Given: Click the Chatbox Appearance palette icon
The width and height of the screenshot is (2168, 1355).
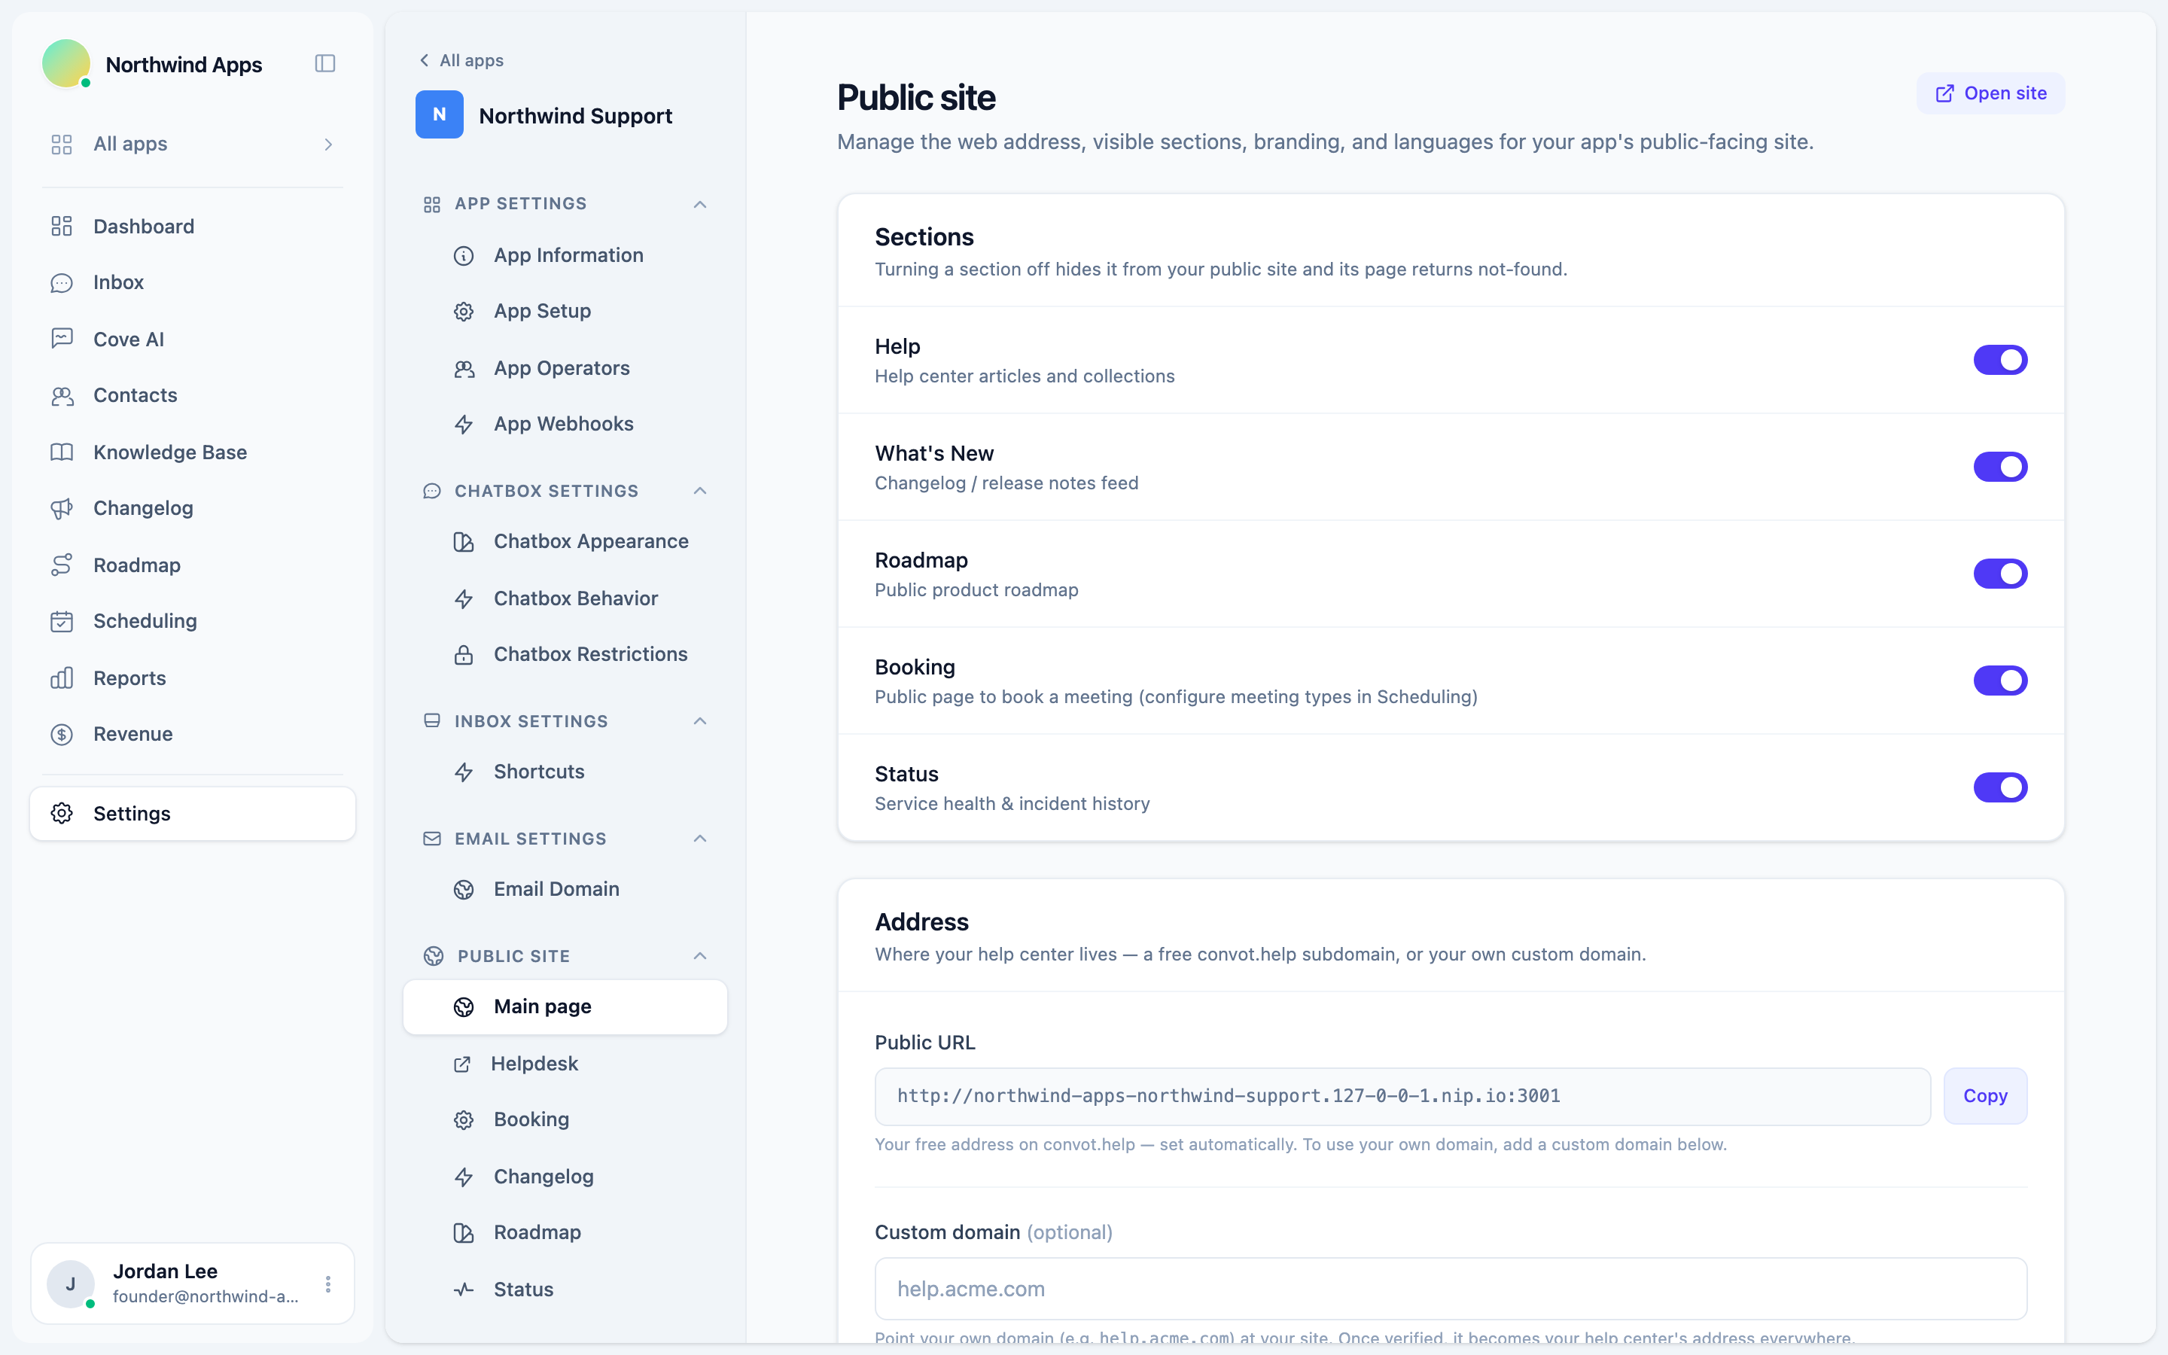Looking at the screenshot, I should click(x=463, y=542).
